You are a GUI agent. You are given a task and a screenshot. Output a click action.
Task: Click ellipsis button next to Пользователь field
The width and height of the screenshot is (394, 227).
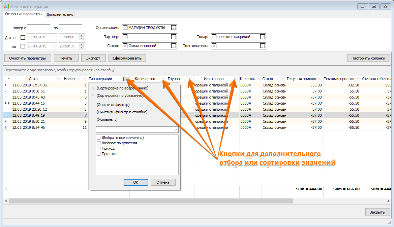[263, 46]
